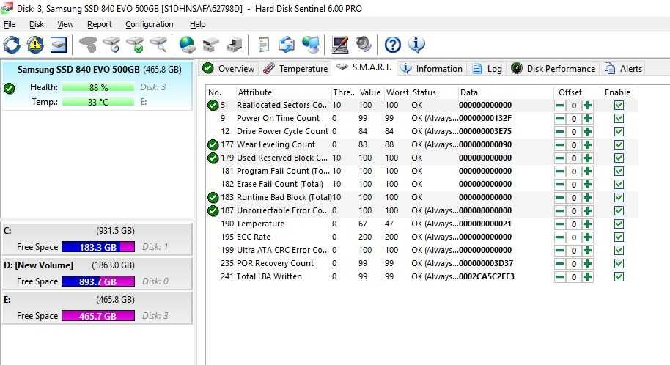The height and width of the screenshot is (365, 670).
Task: Uncheck Enable box for Power On Time Count
Action: [x=619, y=119]
